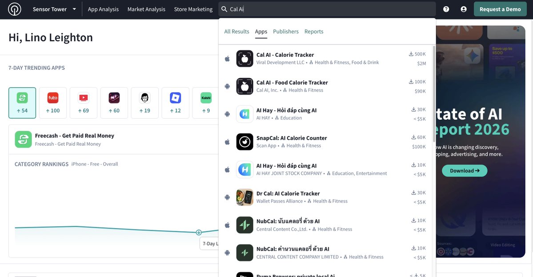This screenshot has height=277, width=533.
Task: Open the help question mark icon
Action: pyautogui.click(x=446, y=9)
